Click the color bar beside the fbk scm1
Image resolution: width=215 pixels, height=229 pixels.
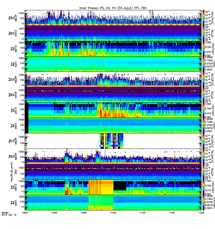pos(204,203)
